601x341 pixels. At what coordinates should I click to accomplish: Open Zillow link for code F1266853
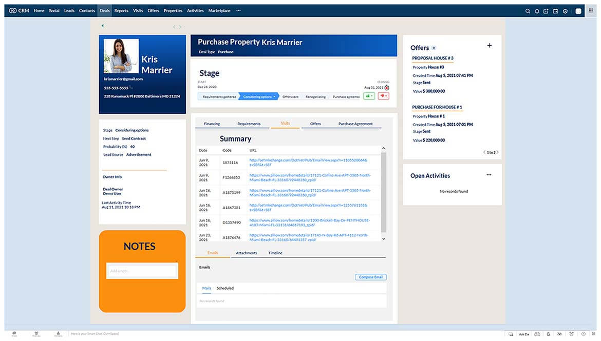pyautogui.click(x=310, y=177)
